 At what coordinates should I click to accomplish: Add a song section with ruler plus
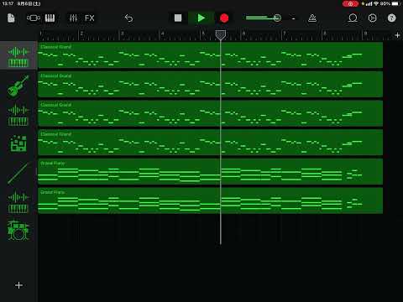click(x=397, y=35)
